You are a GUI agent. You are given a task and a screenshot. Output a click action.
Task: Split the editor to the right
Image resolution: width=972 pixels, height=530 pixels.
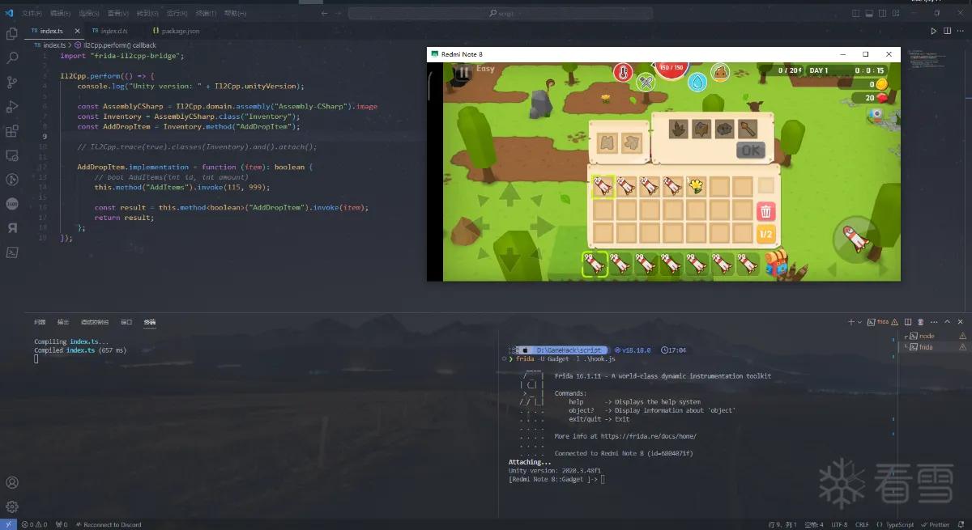948,31
